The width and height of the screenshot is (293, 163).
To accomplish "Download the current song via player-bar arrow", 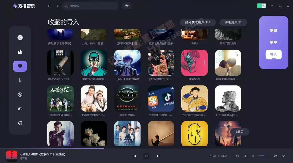I will click(x=245, y=156).
